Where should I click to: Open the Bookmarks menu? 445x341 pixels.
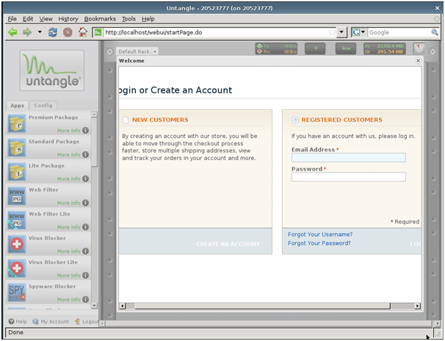coord(100,18)
